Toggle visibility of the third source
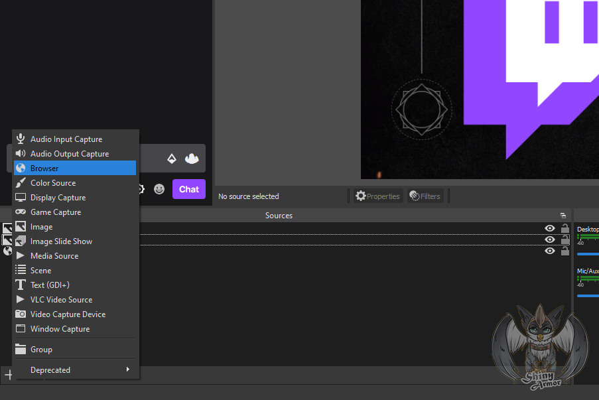 (549, 251)
